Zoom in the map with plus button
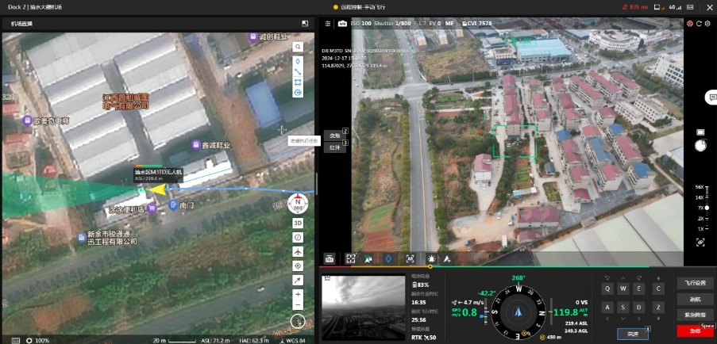Viewport: 717px width, 344px height. (298, 295)
